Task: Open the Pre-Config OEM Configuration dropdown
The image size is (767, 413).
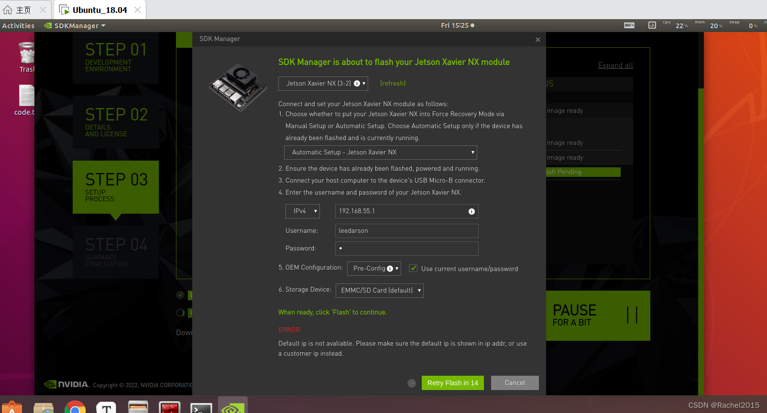Action: click(x=374, y=269)
